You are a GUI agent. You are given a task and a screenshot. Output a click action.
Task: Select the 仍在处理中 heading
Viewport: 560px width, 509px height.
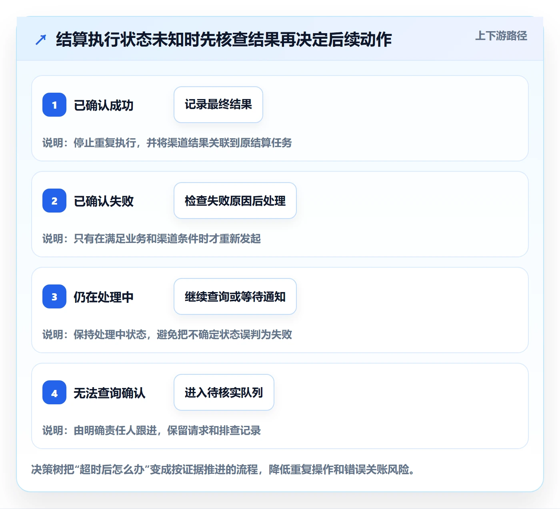(x=104, y=297)
